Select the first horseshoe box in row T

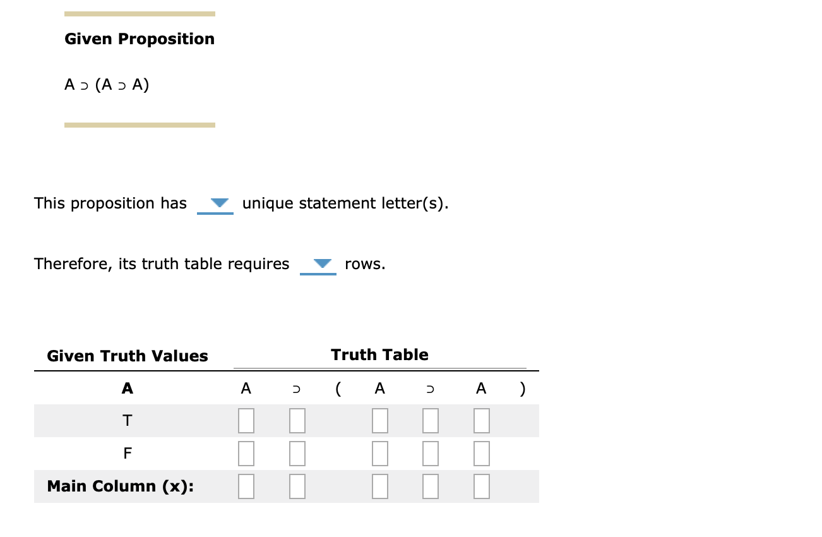coord(297,420)
